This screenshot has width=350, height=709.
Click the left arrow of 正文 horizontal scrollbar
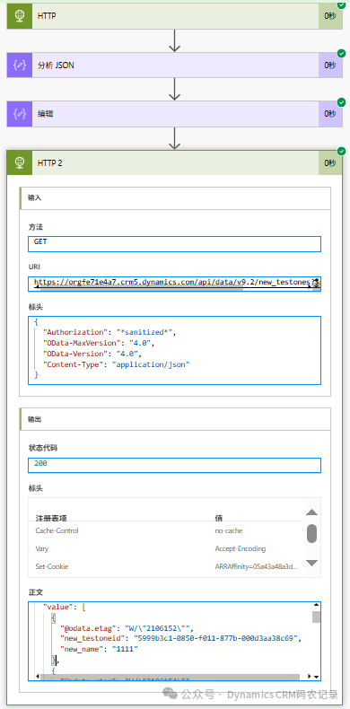coord(37,677)
